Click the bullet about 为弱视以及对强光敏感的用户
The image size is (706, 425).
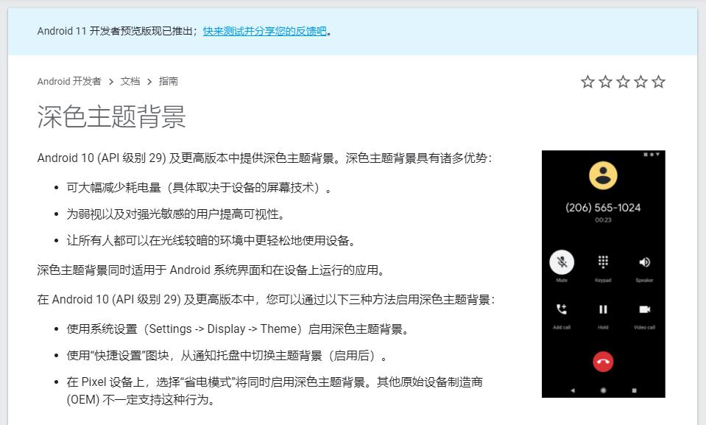pyautogui.click(x=176, y=214)
